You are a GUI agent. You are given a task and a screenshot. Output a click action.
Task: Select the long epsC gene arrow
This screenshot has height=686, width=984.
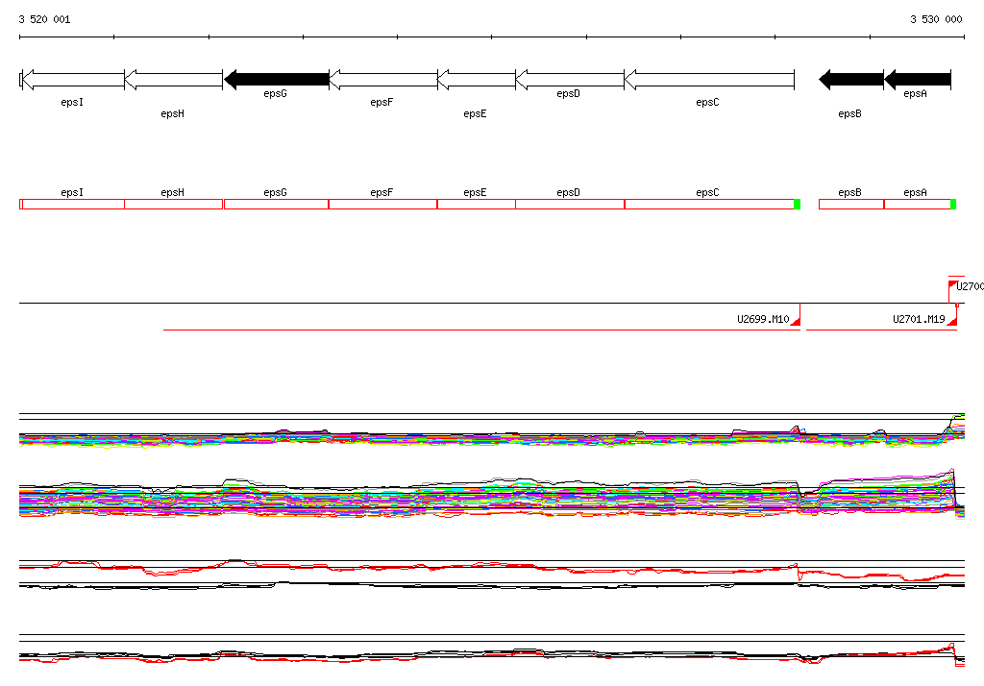[710, 80]
